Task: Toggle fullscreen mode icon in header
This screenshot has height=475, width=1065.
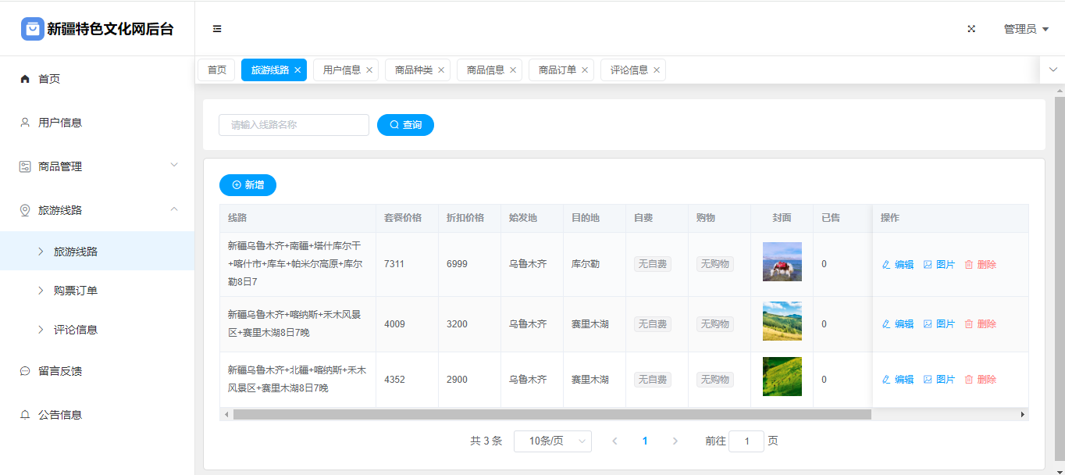Action: click(971, 29)
